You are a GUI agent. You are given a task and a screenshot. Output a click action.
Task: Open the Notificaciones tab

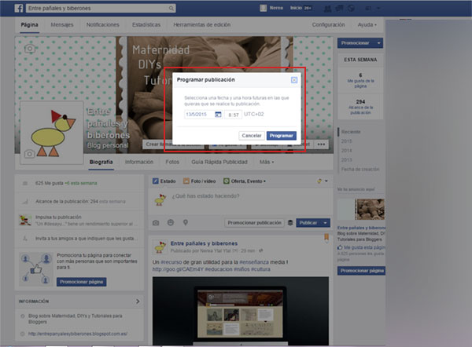[x=102, y=24]
